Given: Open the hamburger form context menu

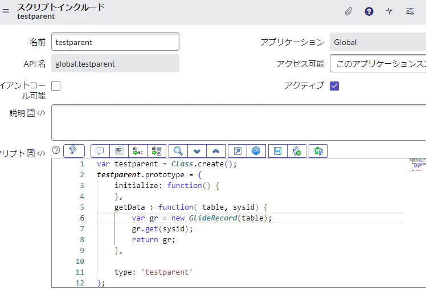Looking at the screenshot, I should [6, 11].
